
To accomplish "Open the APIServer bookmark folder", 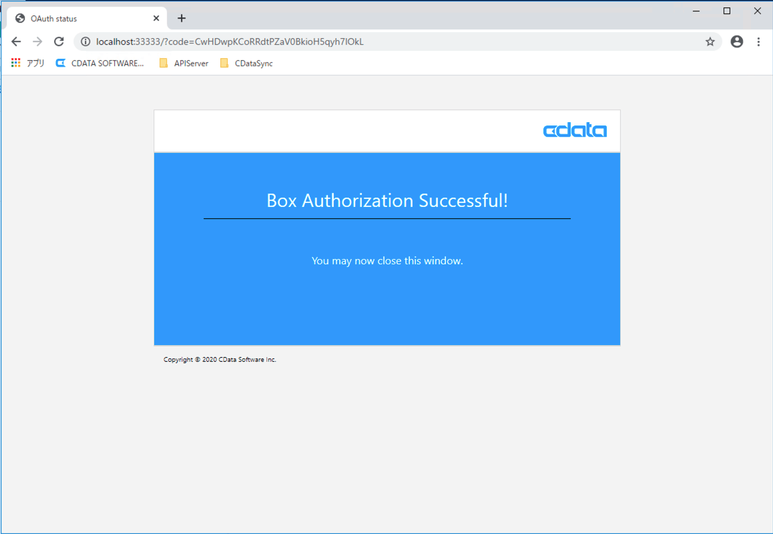I will (x=184, y=63).
